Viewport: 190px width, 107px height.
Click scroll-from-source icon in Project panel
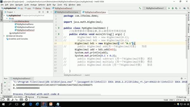[39, 12]
